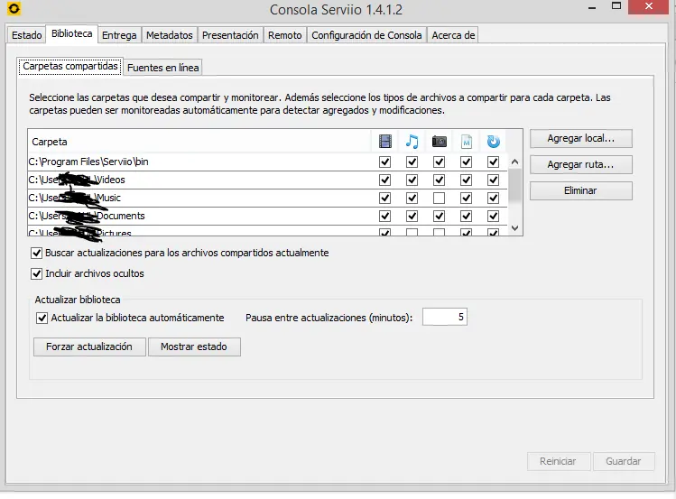Select the Biblioteca tab
This screenshot has height=499, width=676.
click(x=72, y=33)
